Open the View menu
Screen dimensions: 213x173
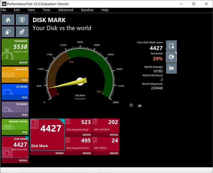coord(31,10)
